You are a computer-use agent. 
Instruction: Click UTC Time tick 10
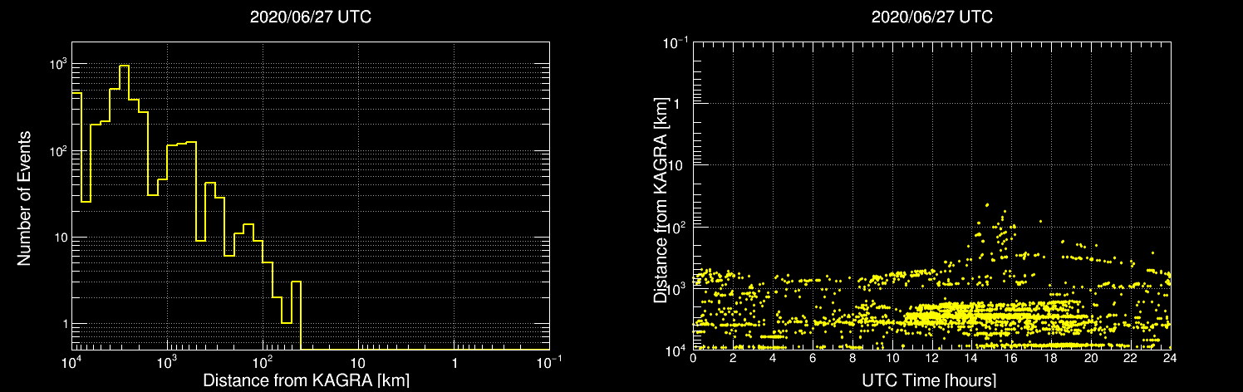click(x=892, y=359)
